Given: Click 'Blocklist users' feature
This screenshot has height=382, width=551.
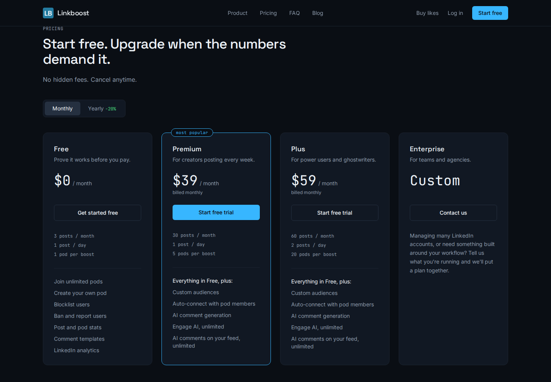Looking at the screenshot, I should [x=72, y=304].
